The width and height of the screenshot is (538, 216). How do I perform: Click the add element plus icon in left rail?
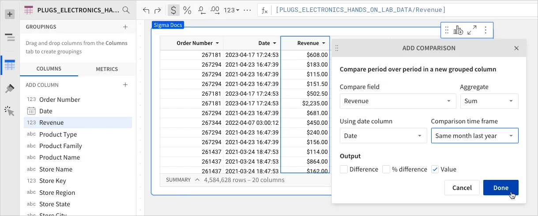(10, 14)
